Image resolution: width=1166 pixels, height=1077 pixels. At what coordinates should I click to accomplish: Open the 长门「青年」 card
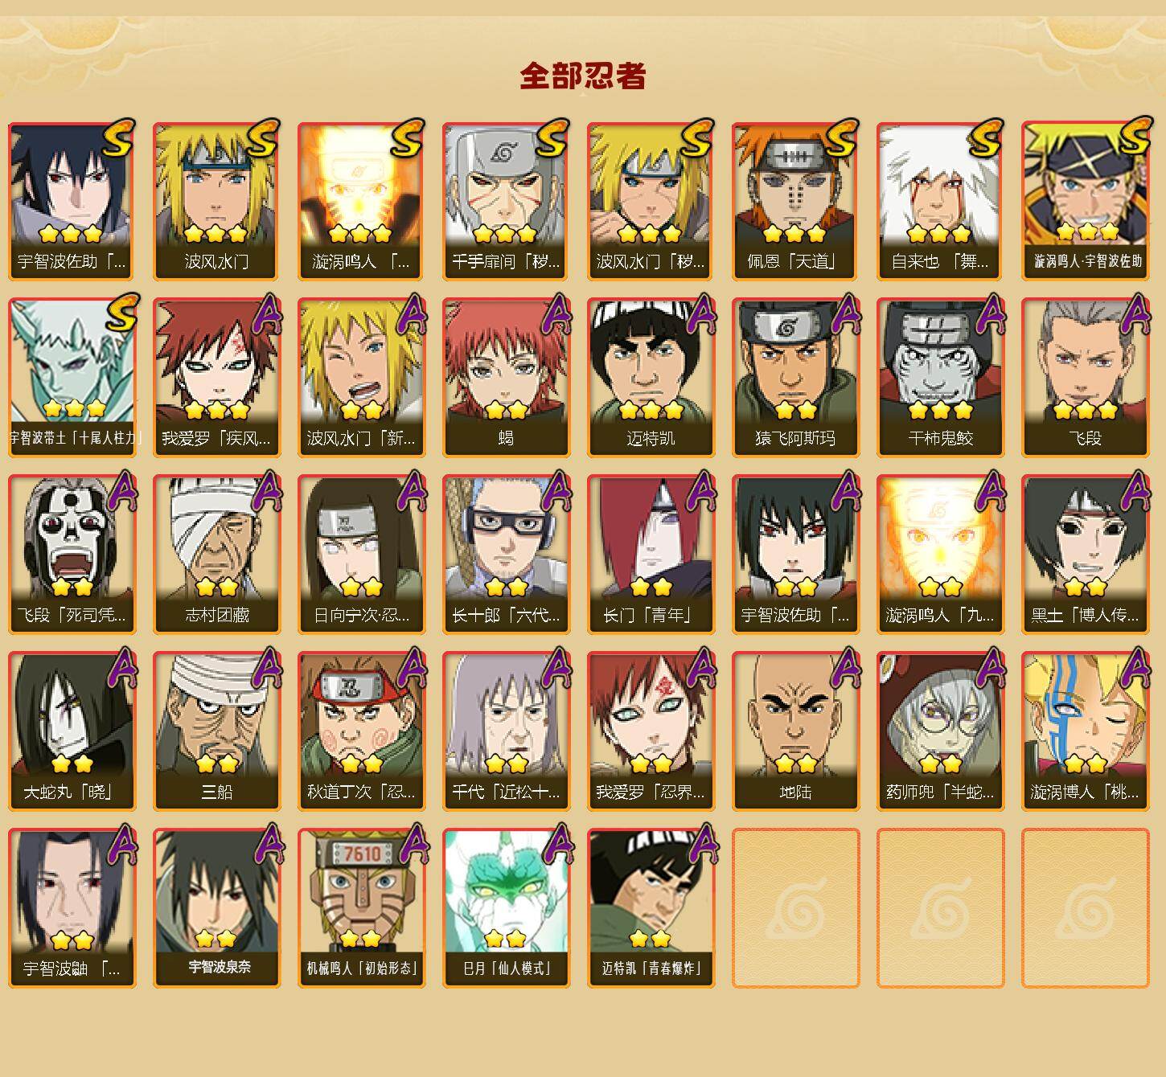pos(651,555)
